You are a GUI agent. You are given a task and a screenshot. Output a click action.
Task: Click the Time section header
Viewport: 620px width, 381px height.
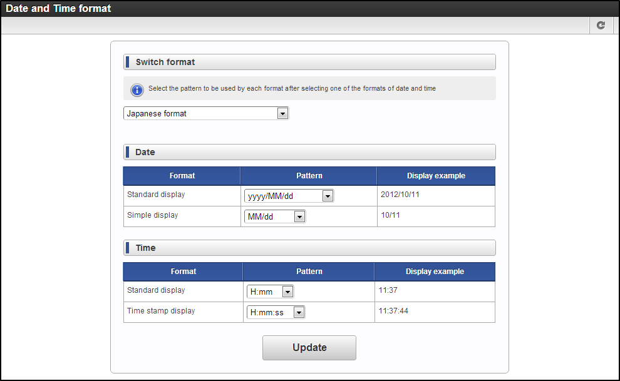[309, 248]
